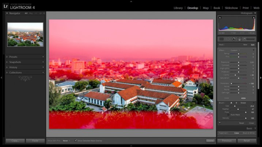The width and height of the screenshot is (262, 147).
Task: Click the Clarity slider handle
Action: click(x=235, y=75)
